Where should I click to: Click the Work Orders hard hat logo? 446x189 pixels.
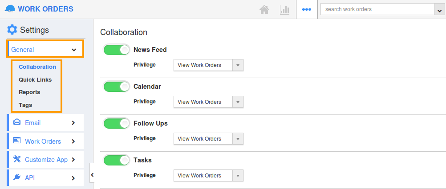point(10,9)
